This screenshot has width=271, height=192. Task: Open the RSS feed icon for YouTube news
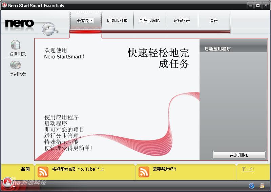43,172
